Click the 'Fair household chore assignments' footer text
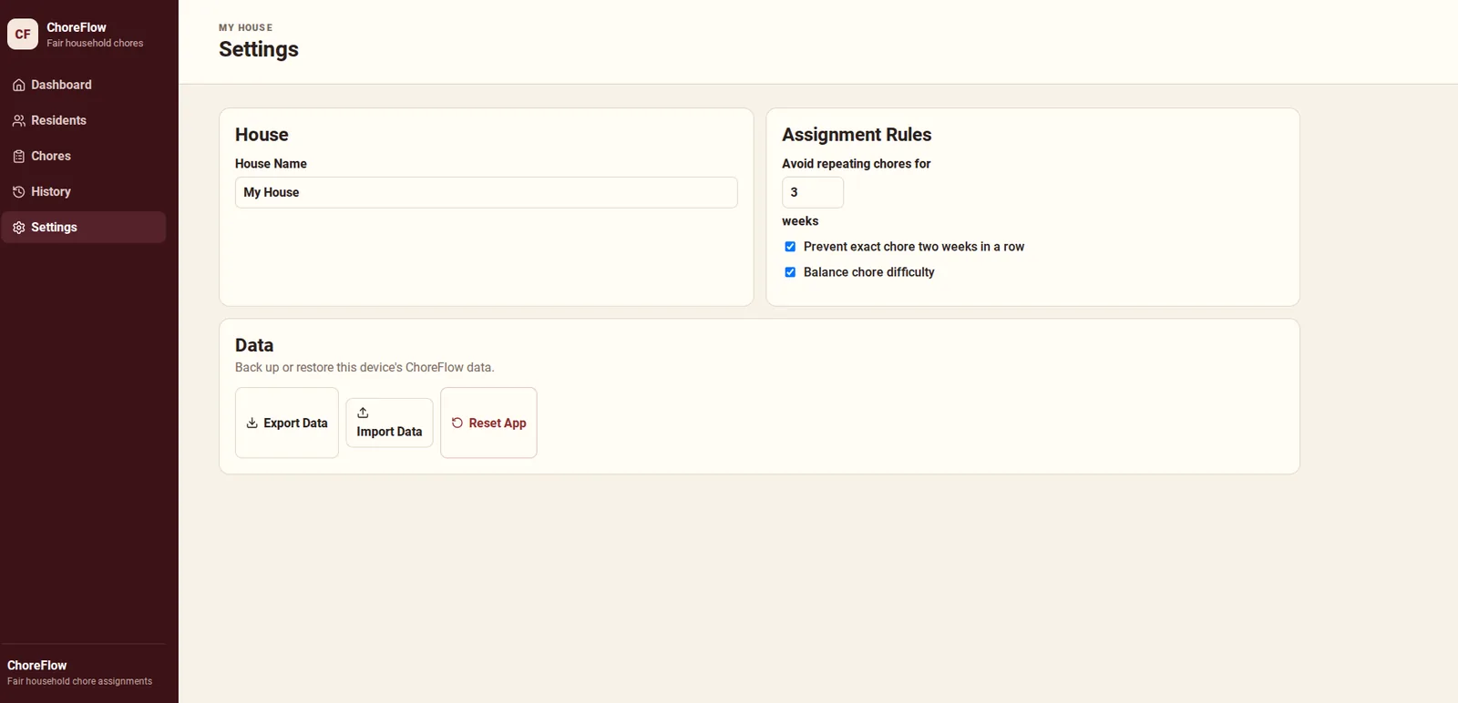This screenshot has height=703, width=1458. pos(79,681)
